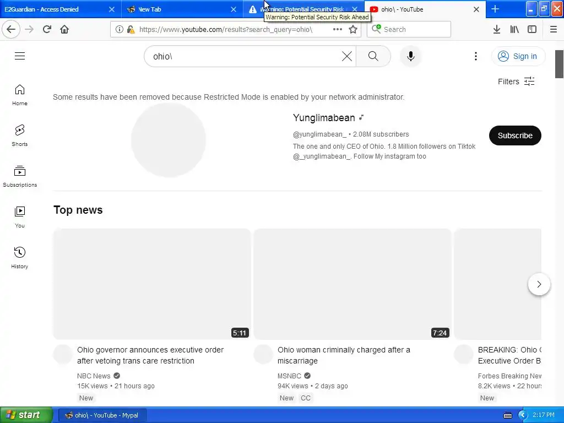Image resolution: width=564 pixels, height=423 pixels.
Task: Click the page vertical scrollbar thumb
Action: pyautogui.click(x=559, y=64)
